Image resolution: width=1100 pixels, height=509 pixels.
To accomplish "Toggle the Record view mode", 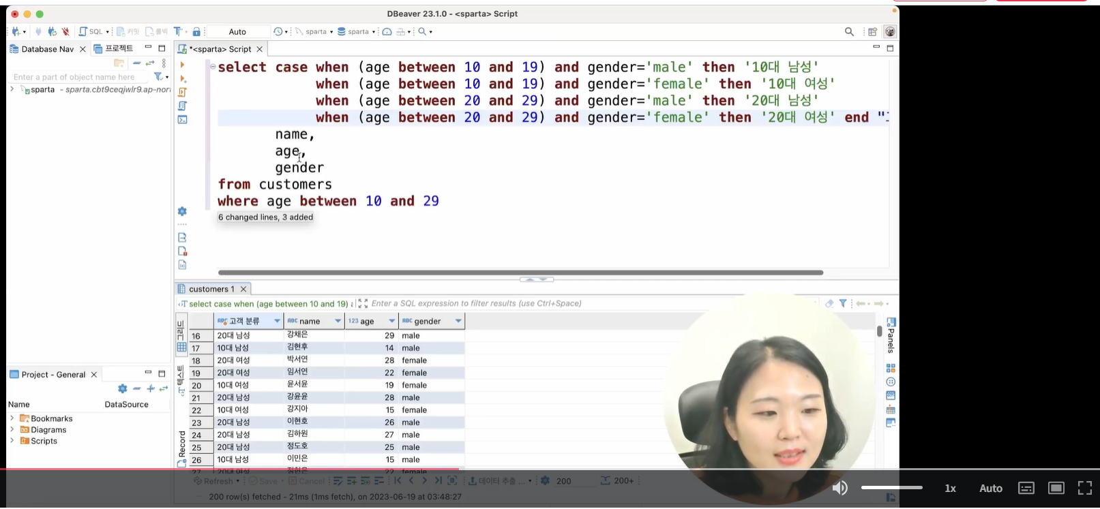I will [181, 448].
